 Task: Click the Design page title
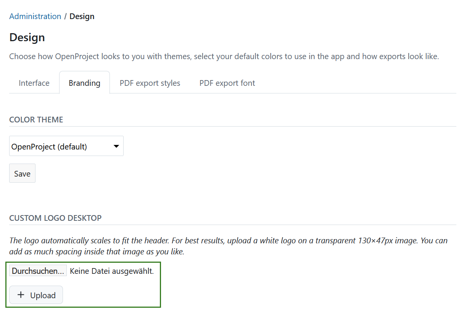(27, 37)
